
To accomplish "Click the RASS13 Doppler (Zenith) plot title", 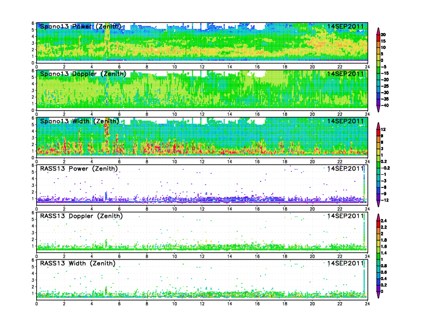I will coord(80,216).
